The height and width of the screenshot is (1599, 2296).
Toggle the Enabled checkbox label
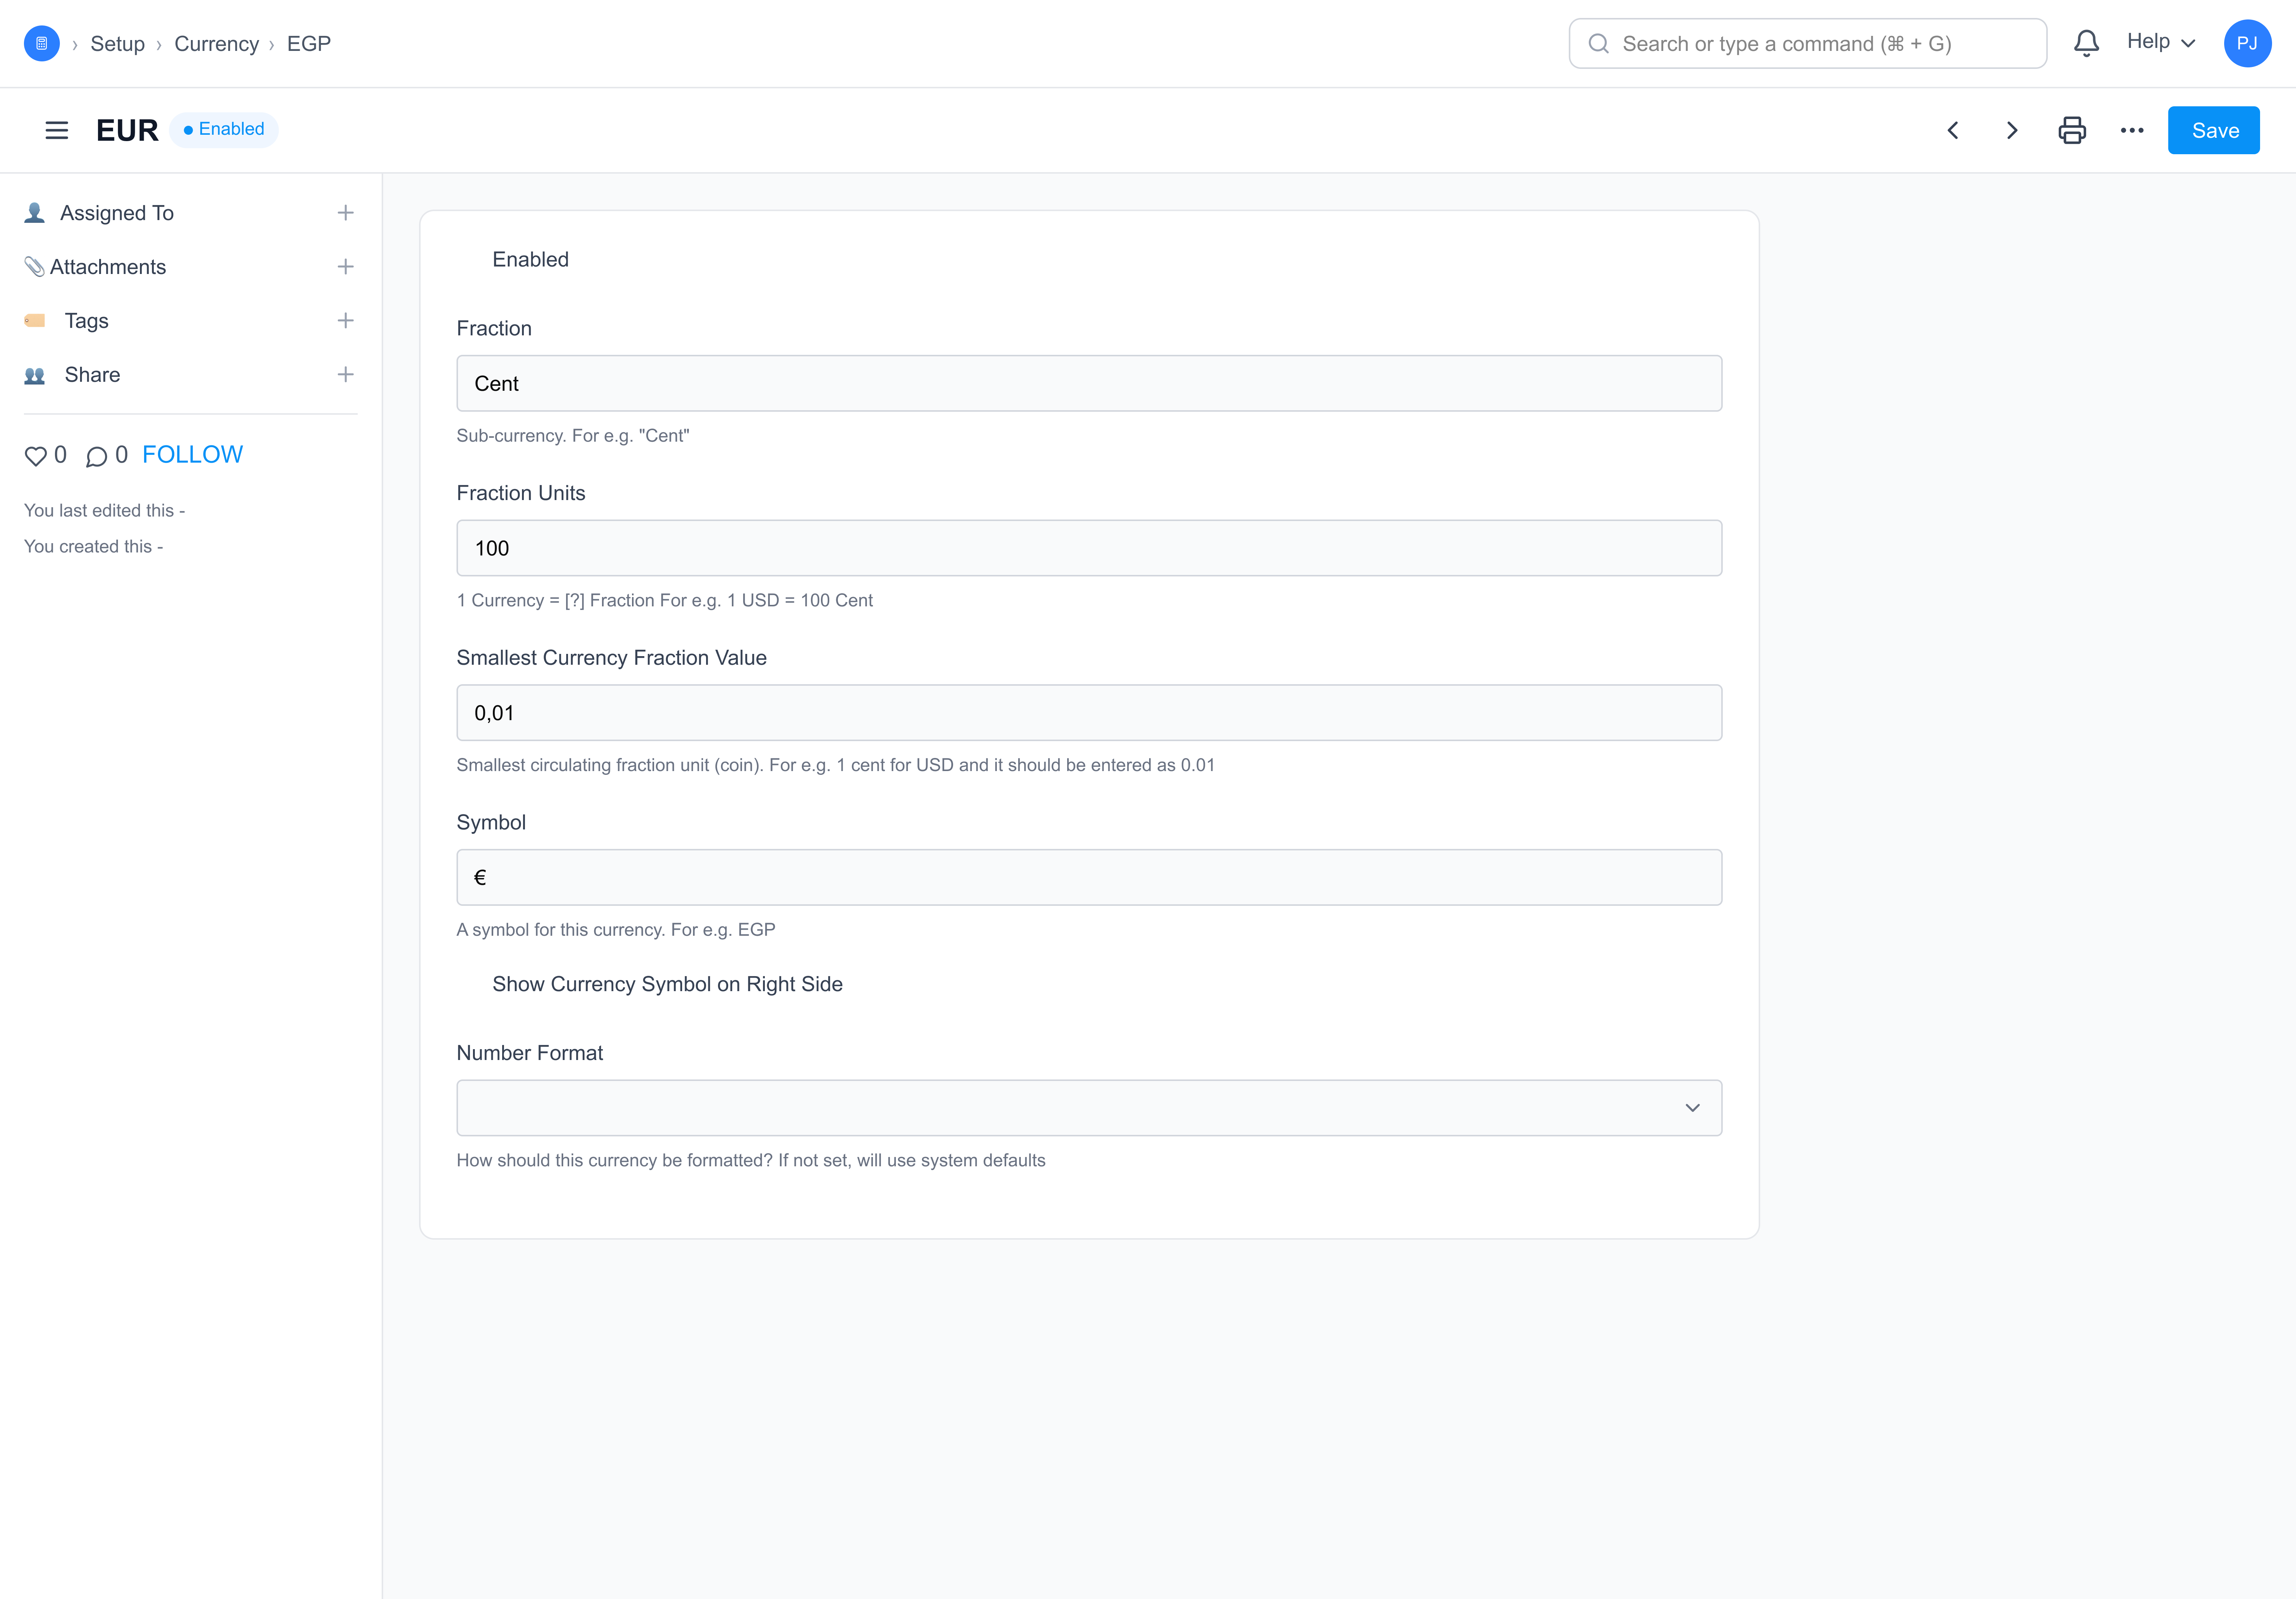(530, 259)
